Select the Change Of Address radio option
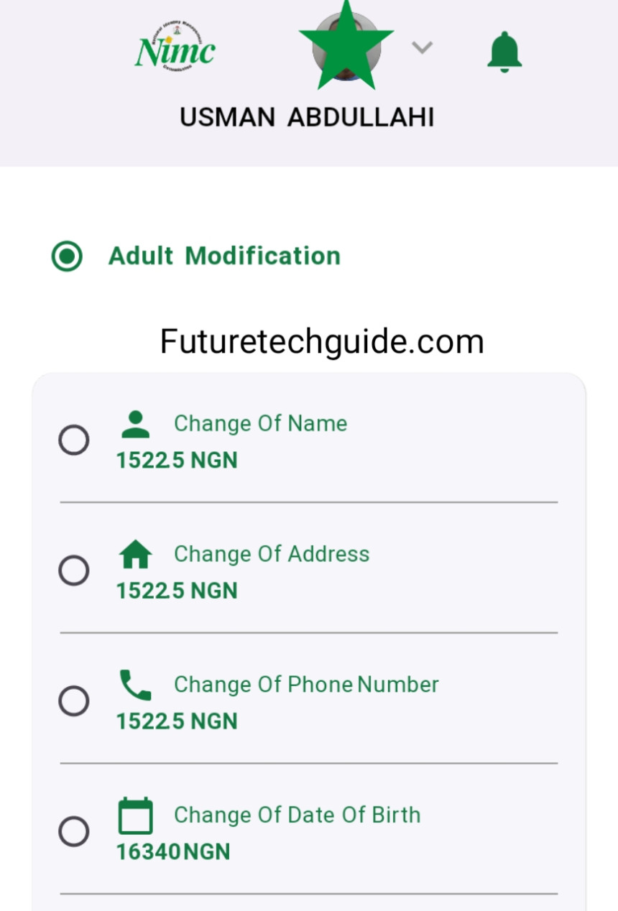 tap(73, 570)
